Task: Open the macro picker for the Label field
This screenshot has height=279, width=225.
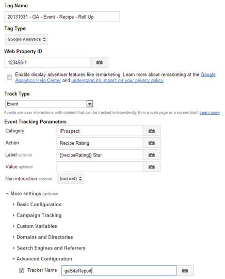Action: pos(151,155)
